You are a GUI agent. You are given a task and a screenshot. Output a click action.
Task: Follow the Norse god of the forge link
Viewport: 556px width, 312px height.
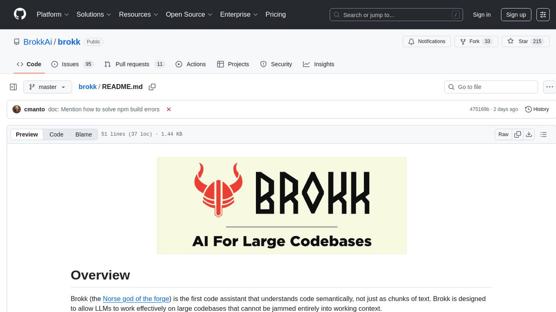point(136,299)
